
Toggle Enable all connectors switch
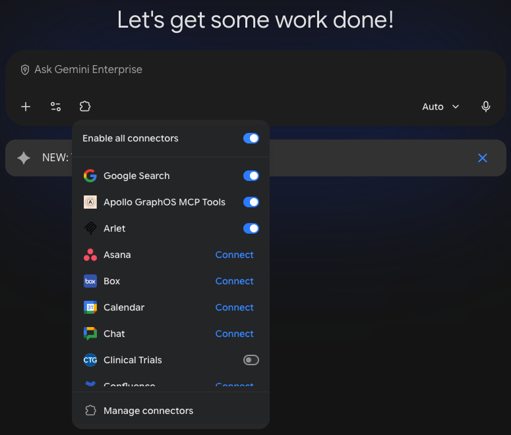point(251,138)
